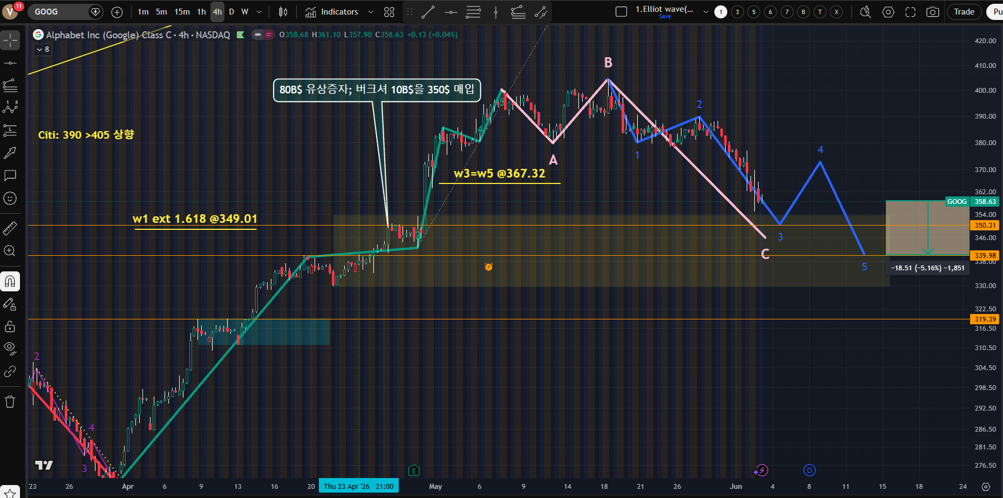Activate the zoom in tool

coord(10,251)
